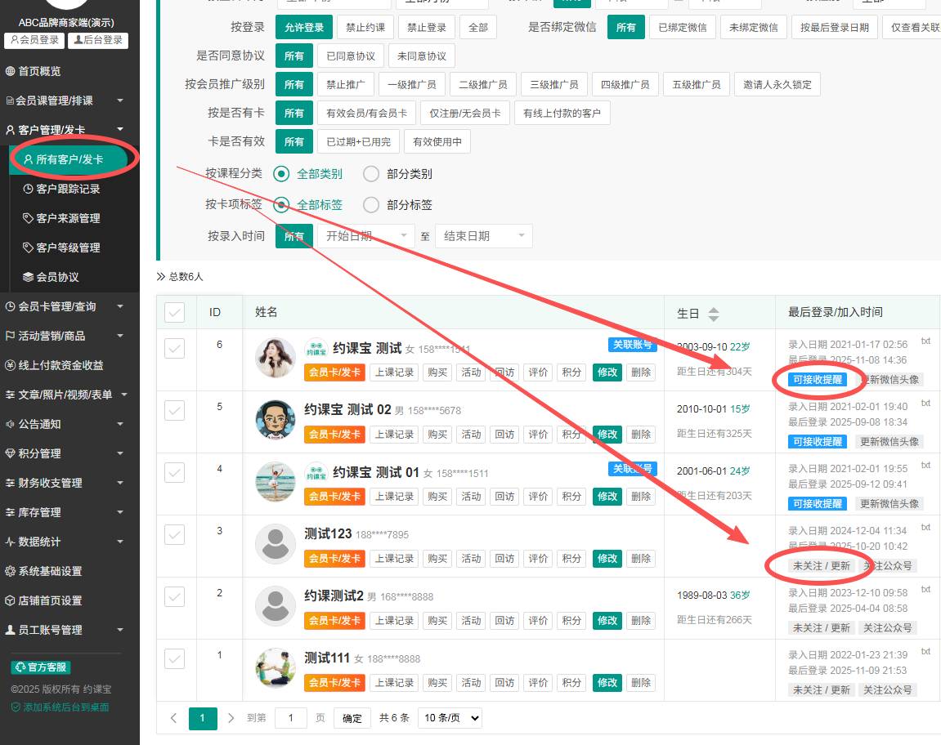The height and width of the screenshot is (745, 941).
Task: Tick the select-all checkbox in table header
Action: tap(175, 312)
